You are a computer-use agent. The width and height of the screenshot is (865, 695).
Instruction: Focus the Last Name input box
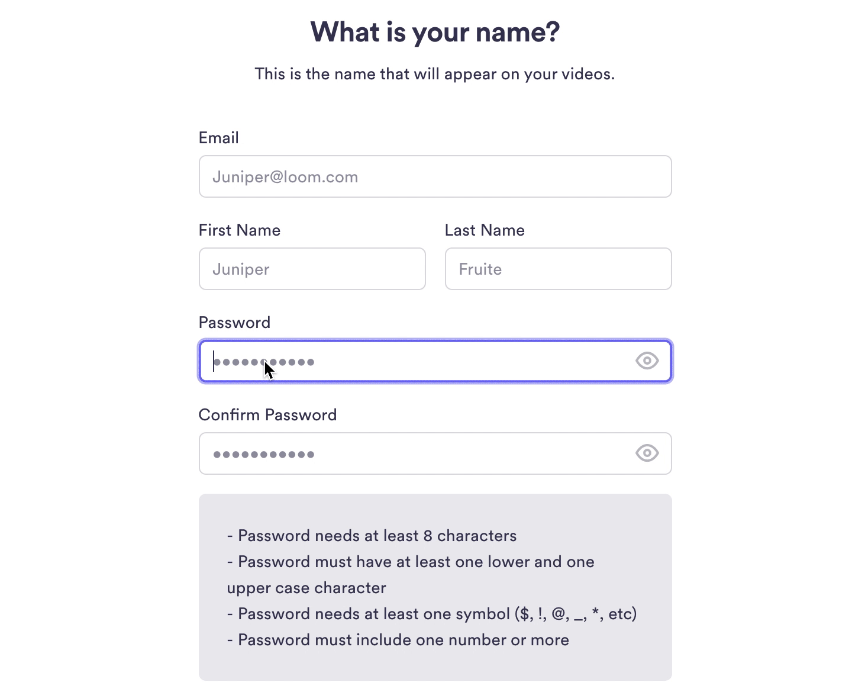(x=558, y=269)
